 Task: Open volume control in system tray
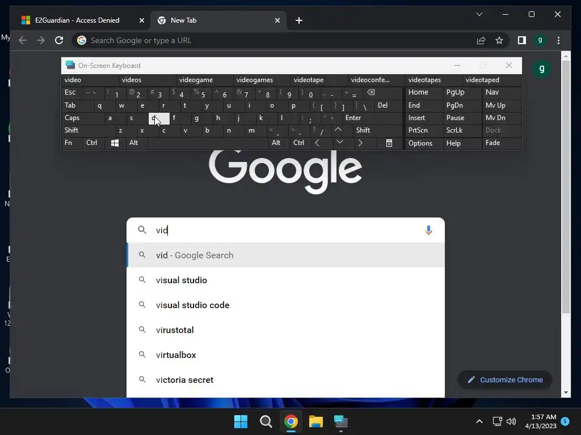click(x=511, y=421)
